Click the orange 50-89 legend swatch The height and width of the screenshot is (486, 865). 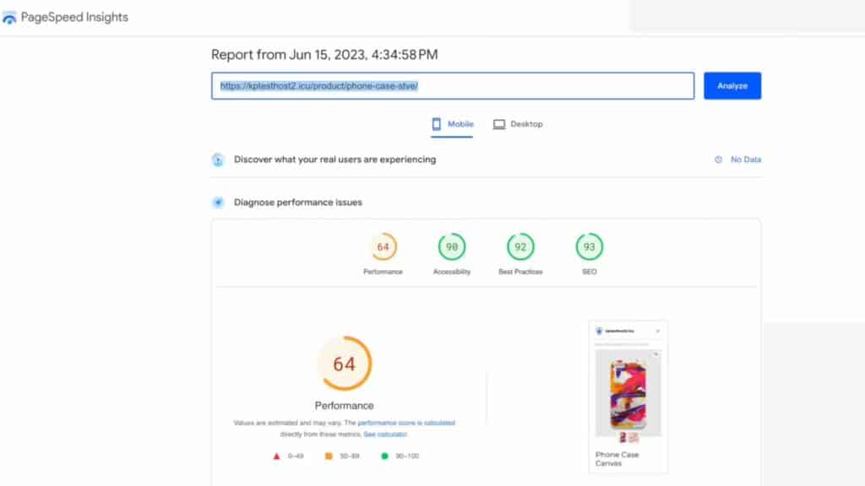[x=329, y=454]
